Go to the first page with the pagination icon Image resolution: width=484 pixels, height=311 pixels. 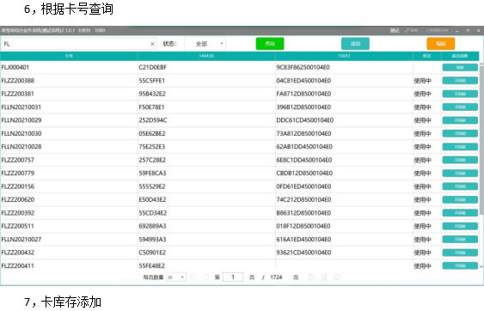click(193, 277)
